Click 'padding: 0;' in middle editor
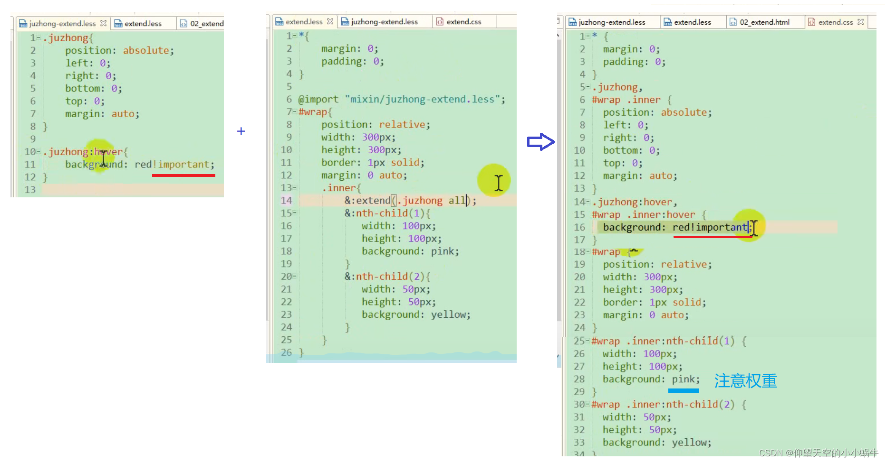This screenshot has height=462, width=886. click(352, 61)
